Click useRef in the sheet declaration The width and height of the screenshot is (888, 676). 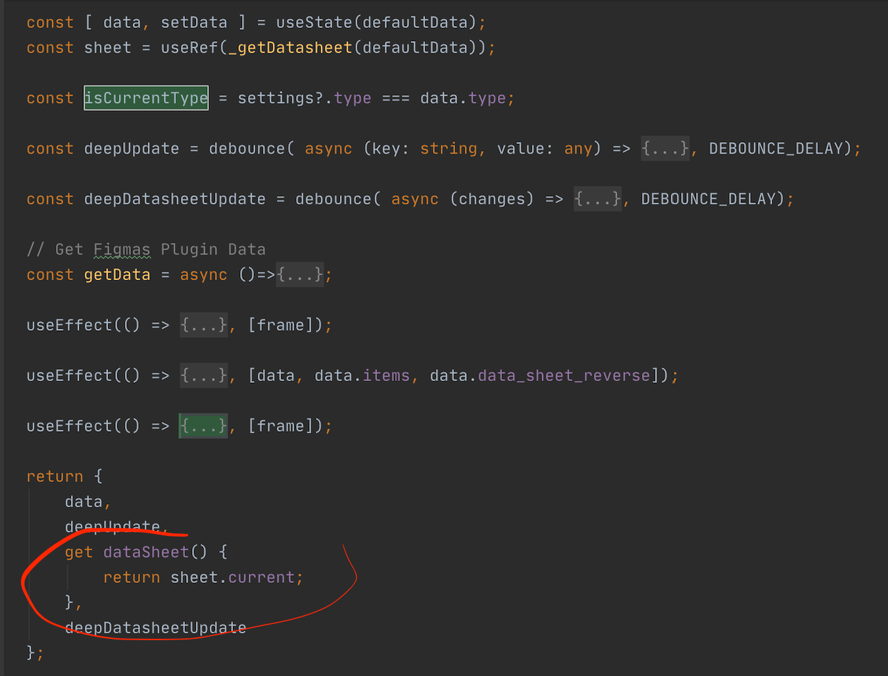pyautogui.click(x=189, y=48)
